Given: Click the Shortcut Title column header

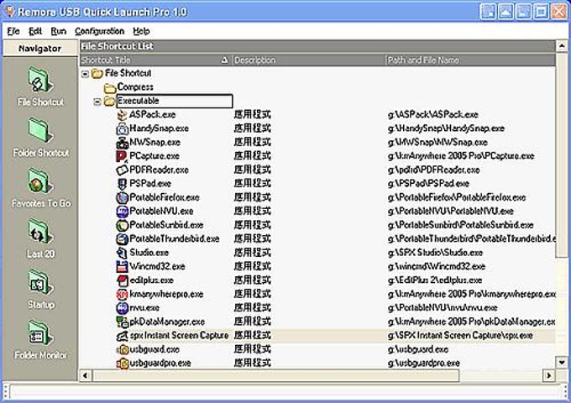Looking at the screenshot, I should coord(155,60).
